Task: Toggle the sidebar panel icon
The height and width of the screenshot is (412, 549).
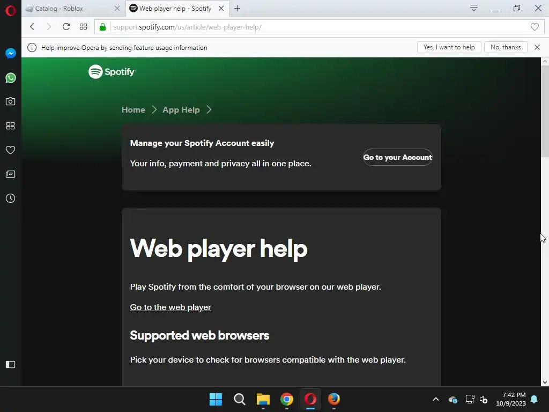Action: [x=11, y=365]
